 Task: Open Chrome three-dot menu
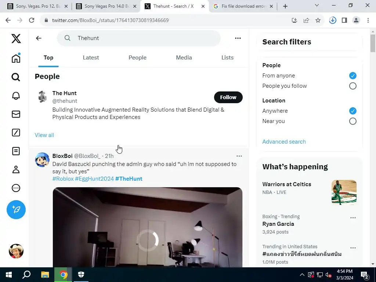(368, 21)
